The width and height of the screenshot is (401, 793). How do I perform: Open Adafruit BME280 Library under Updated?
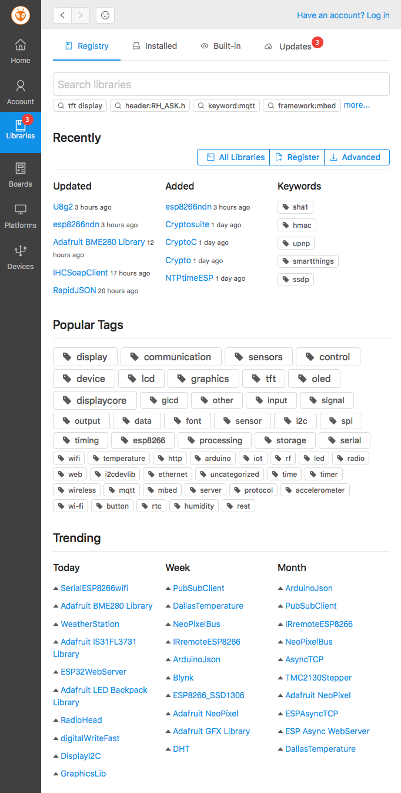pyautogui.click(x=99, y=242)
